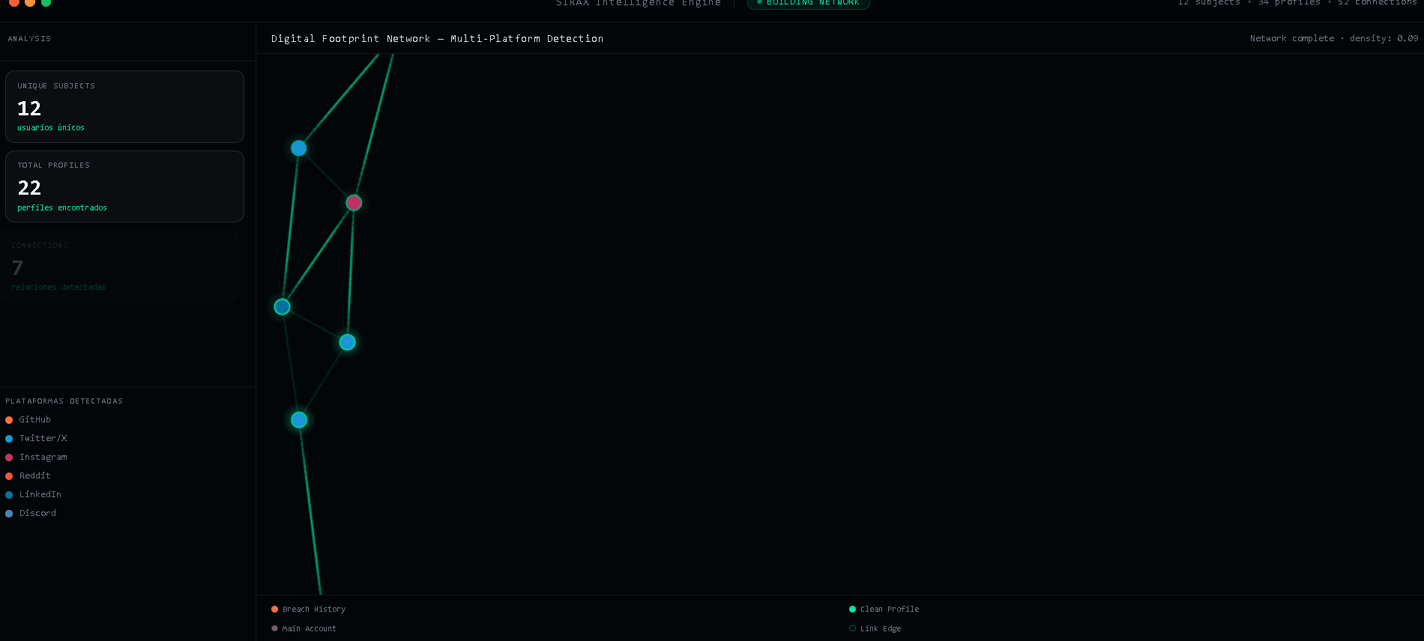Select Instagram in detected platforms list
Screen dimensions: 1424x641
43,458
